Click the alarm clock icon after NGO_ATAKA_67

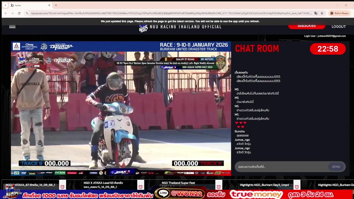pos(62,187)
